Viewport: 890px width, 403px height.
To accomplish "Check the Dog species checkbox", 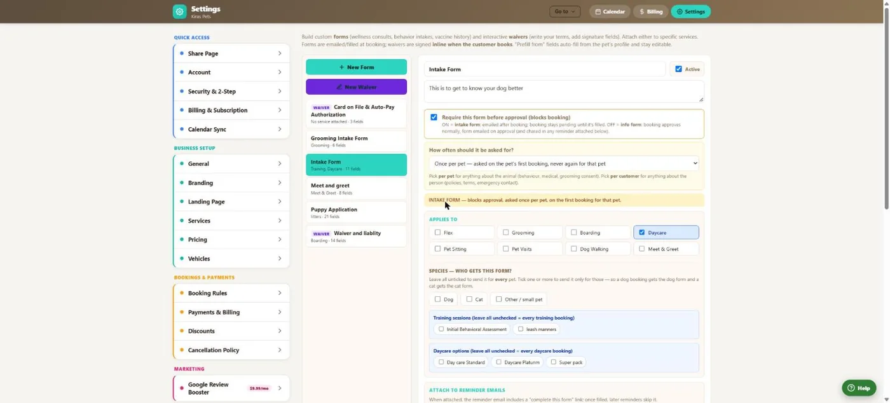I will 437,299.
